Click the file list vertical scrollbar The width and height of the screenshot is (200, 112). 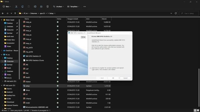coord(198,88)
